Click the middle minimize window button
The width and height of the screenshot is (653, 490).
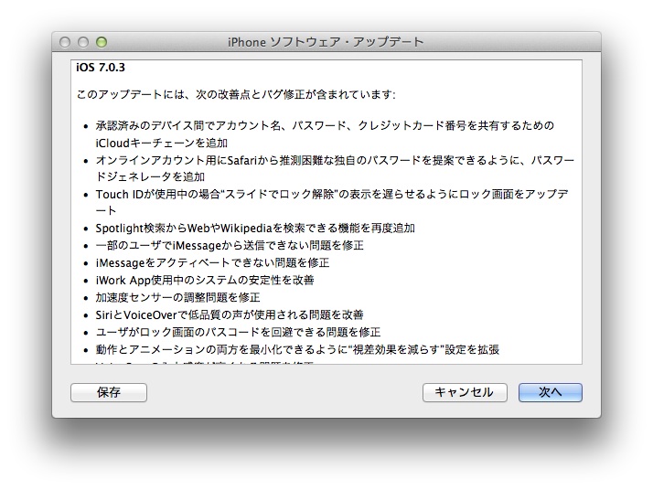pos(83,42)
